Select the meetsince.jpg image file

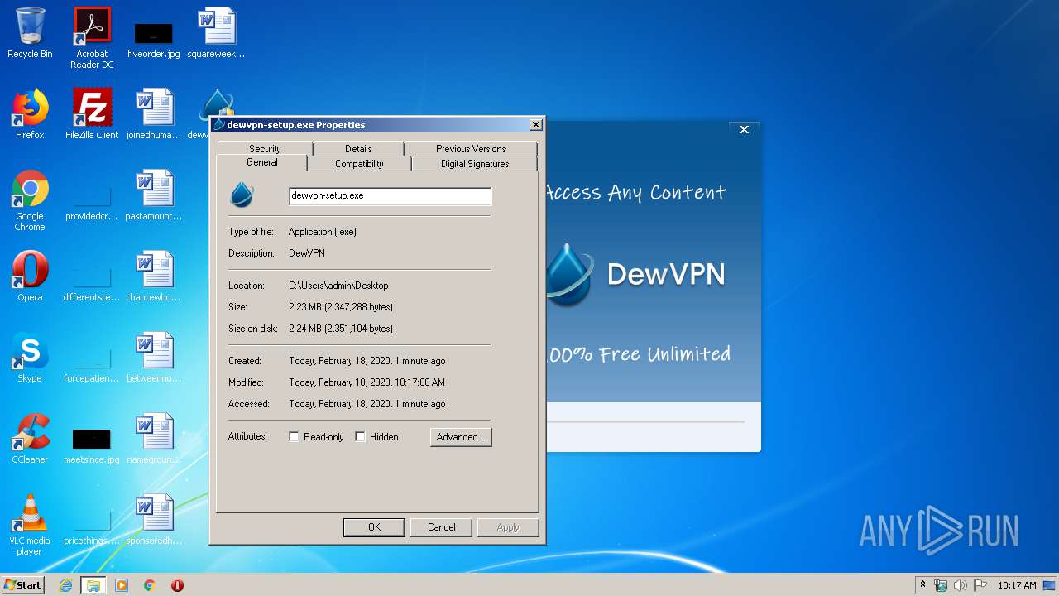(x=92, y=447)
